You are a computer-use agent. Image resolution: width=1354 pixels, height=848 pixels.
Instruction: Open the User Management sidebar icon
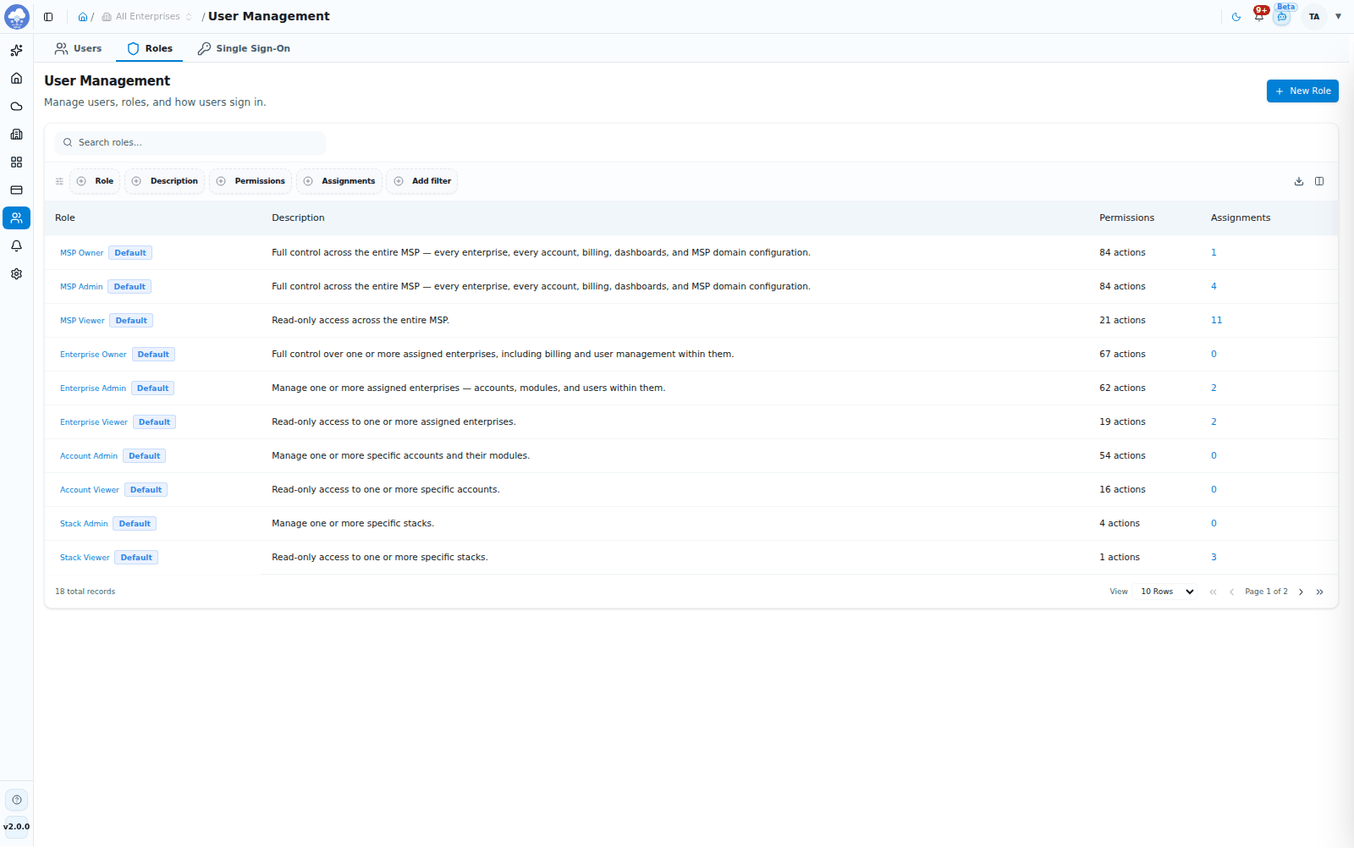pyautogui.click(x=16, y=218)
